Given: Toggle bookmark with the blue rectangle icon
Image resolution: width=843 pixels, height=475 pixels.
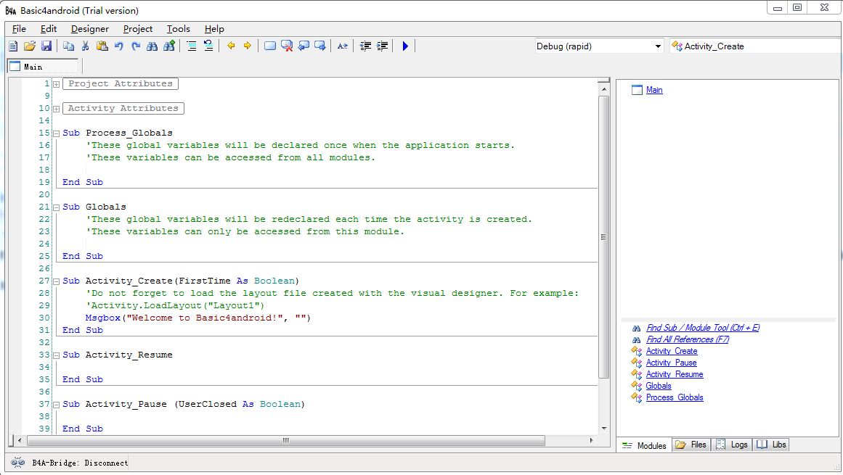Looking at the screenshot, I should click(270, 46).
